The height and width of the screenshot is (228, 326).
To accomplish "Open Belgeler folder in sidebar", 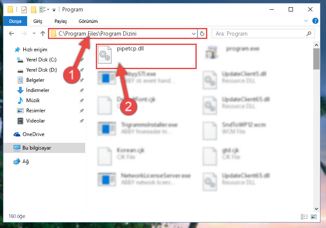I will tap(35, 80).
